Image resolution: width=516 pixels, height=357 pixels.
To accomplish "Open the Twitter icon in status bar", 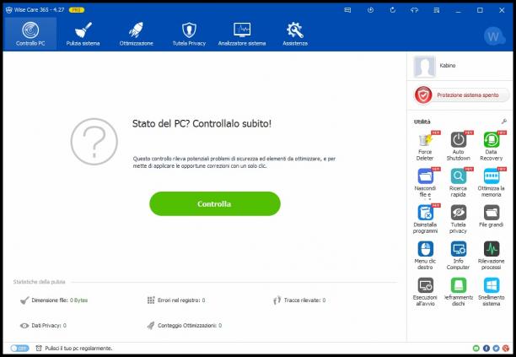I will click(x=497, y=348).
